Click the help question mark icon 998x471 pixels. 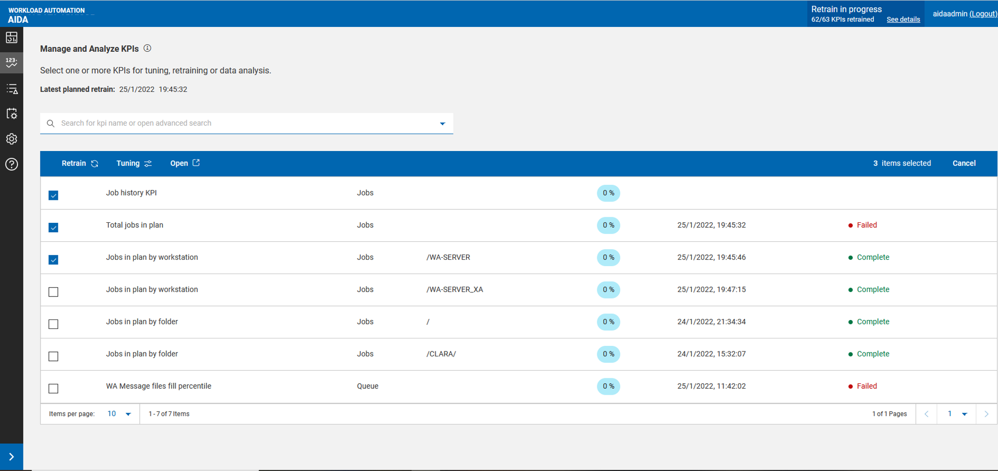(x=11, y=164)
